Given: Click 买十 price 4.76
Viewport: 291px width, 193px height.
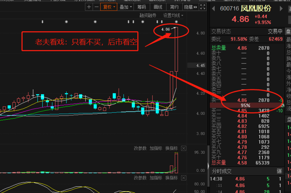Looking at the screenshot, I should (242, 157).
